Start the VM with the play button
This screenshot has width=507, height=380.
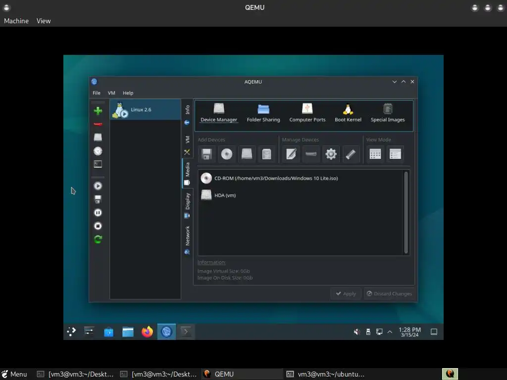coord(98,186)
